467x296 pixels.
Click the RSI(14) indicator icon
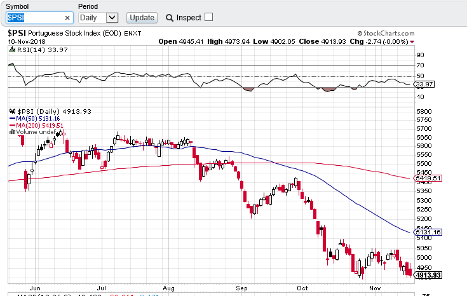pyautogui.click(x=12, y=50)
